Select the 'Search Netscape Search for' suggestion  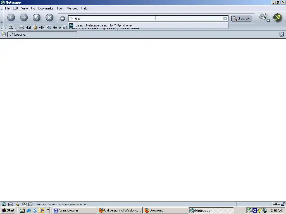click(148, 25)
